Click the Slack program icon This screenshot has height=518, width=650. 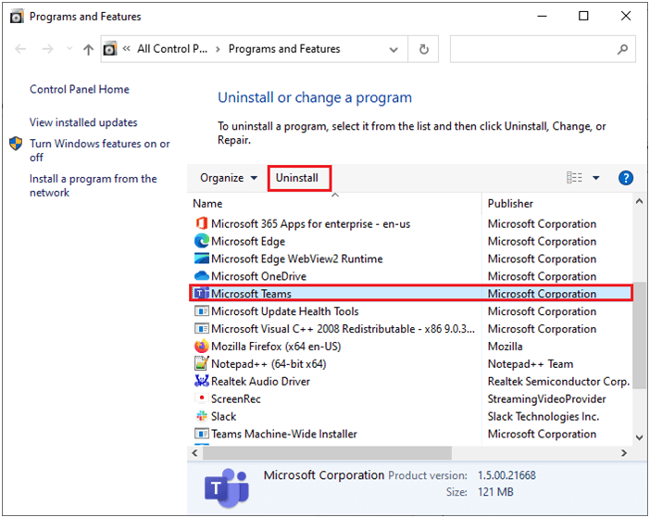click(202, 417)
